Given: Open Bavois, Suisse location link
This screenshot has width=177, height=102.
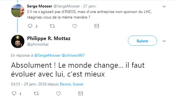Looking at the screenshot, I should (72, 84).
